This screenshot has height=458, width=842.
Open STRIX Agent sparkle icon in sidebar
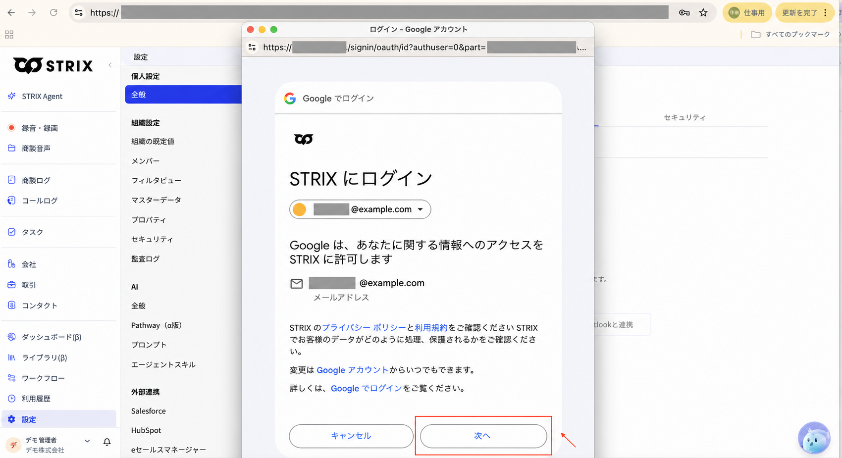pyautogui.click(x=12, y=96)
